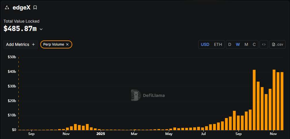Click the 2025 x-axis label
Viewport: 290px width, 139px height.
point(101,134)
